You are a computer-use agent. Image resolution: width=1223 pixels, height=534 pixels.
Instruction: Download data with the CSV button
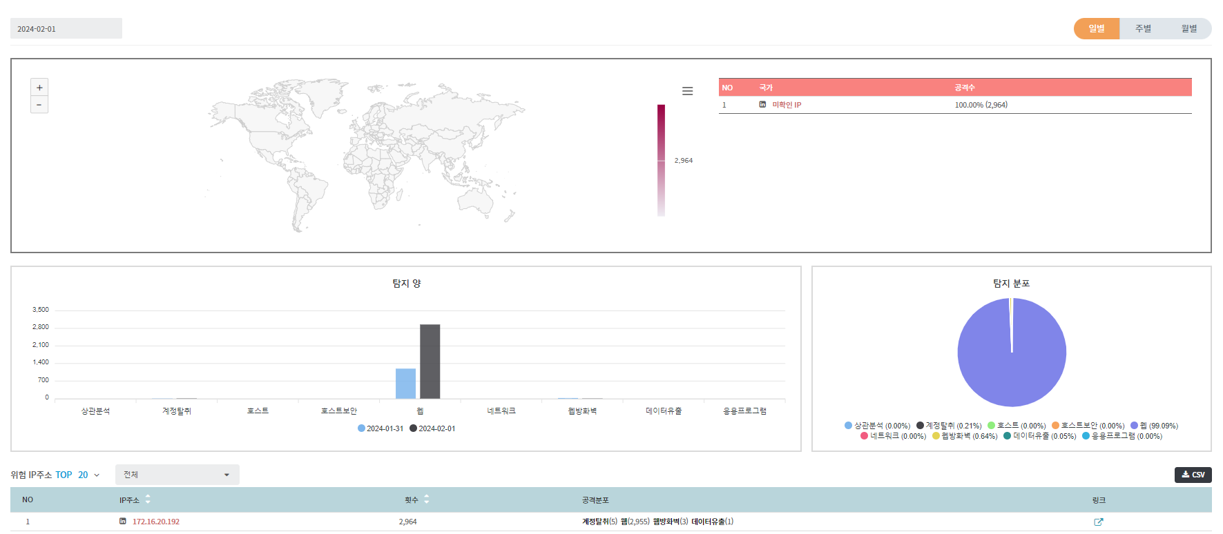coord(1193,475)
